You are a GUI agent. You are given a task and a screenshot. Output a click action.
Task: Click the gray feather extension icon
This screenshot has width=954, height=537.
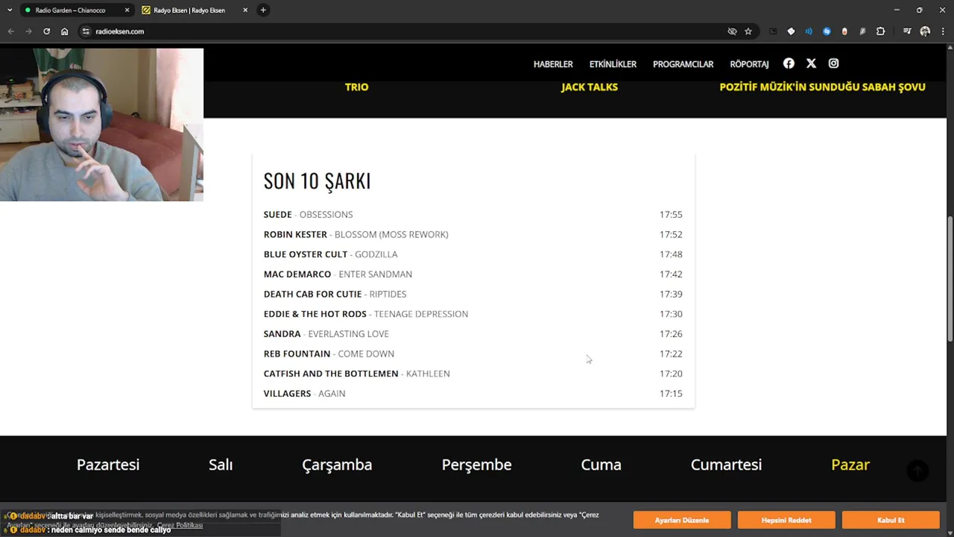(x=862, y=31)
